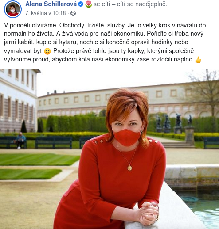Click the thumbs-up emoji ending the post
This screenshot has height=229, width=219.
coord(198,60)
